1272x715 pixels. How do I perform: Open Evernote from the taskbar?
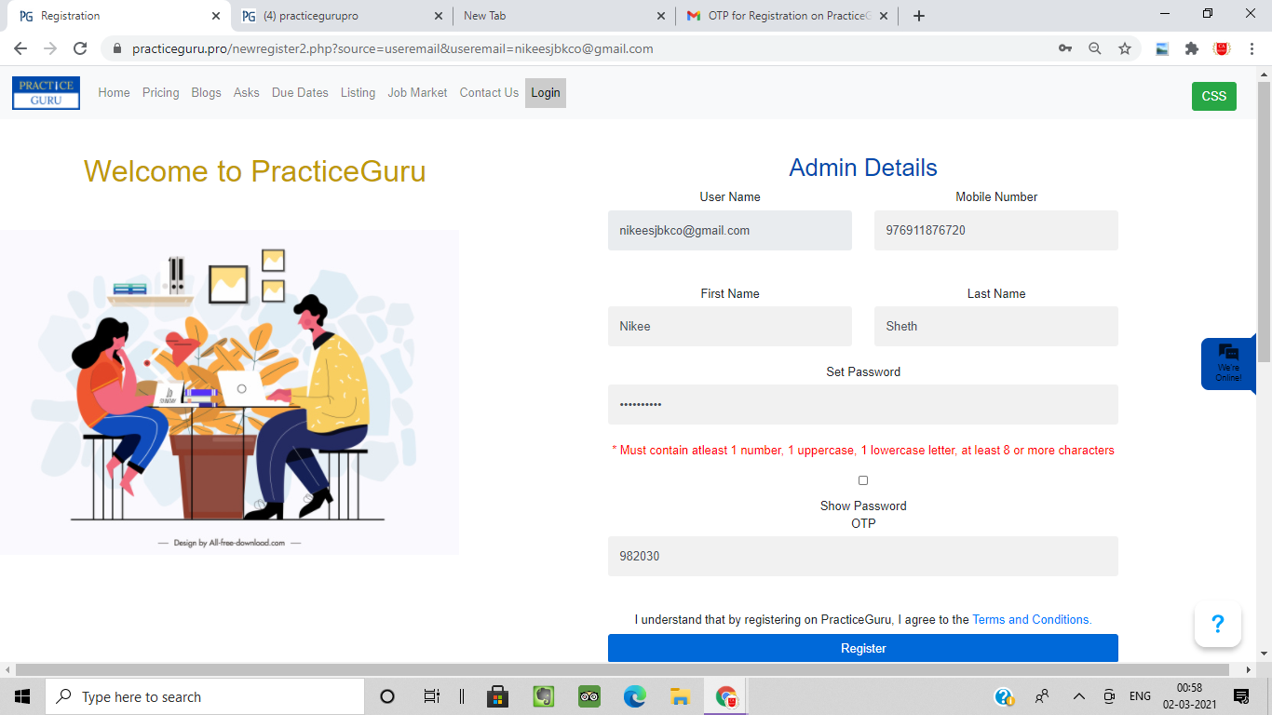point(544,696)
